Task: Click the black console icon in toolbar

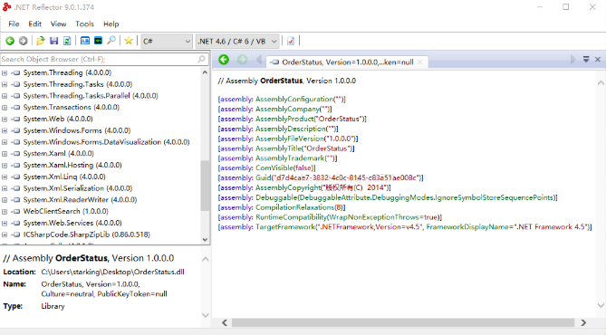Action: (98, 41)
